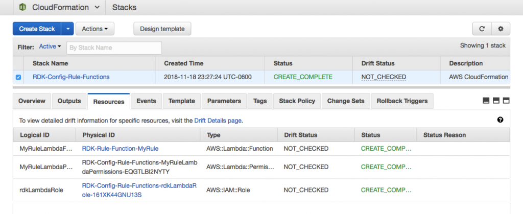Click the MyRuleLambdaP... logical ID cell
The height and width of the screenshot is (214, 523).
46,168
